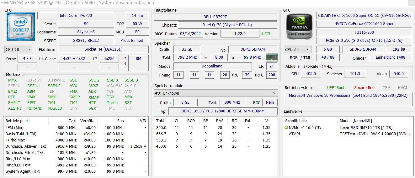Select the DDR3 SDRAM memory type field
Image resolution: width=415 pixels, height=178 pixels.
(x=253, y=49)
